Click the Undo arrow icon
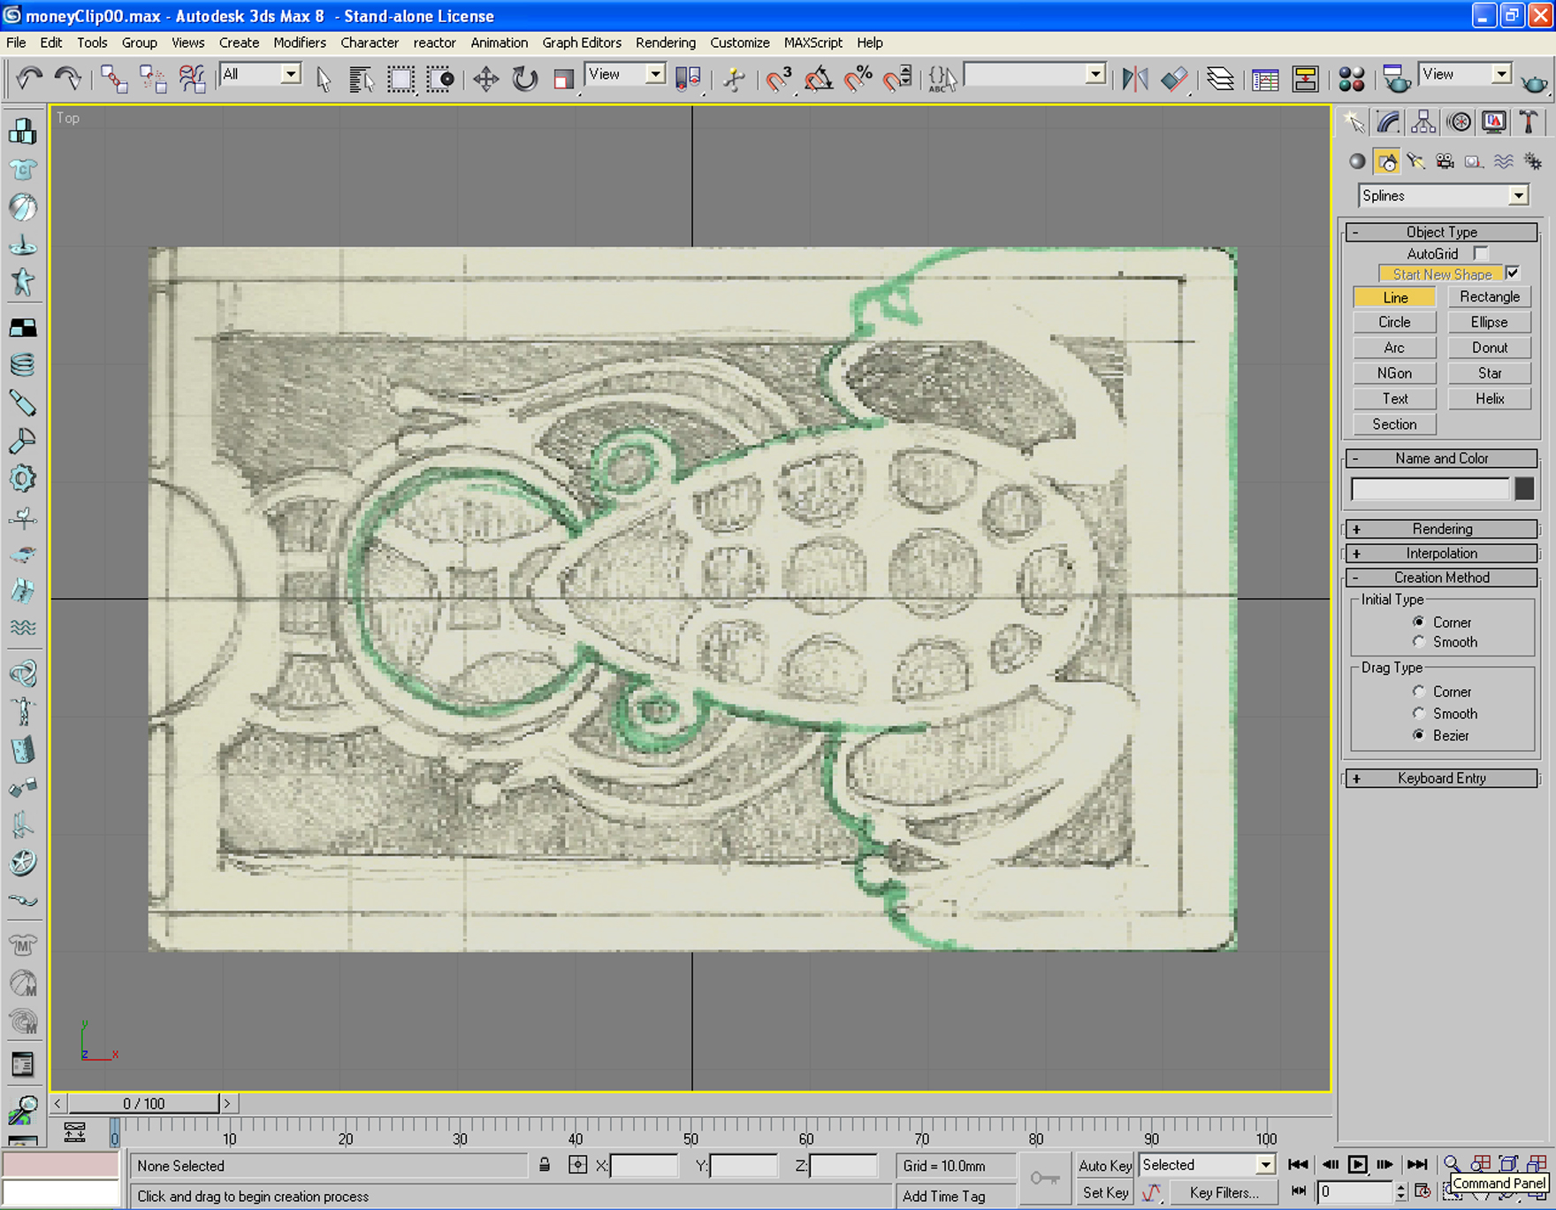This screenshot has width=1556, height=1210. click(29, 80)
